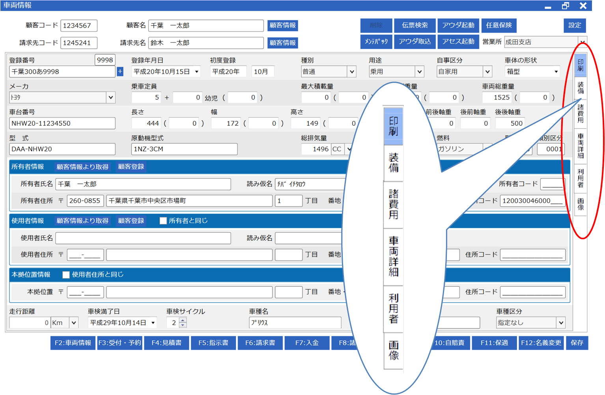Click the 請求先コード field showing 1245241
The height and width of the screenshot is (395, 605).
click(x=79, y=43)
